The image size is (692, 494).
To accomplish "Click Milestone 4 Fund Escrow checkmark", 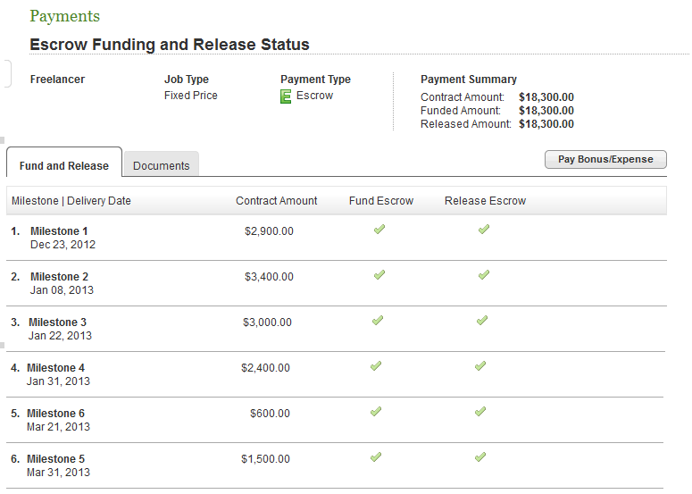I will coord(376,366).
